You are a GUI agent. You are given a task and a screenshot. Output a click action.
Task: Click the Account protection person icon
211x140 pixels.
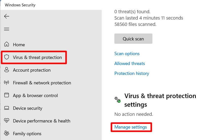click(x=7, y=70)
